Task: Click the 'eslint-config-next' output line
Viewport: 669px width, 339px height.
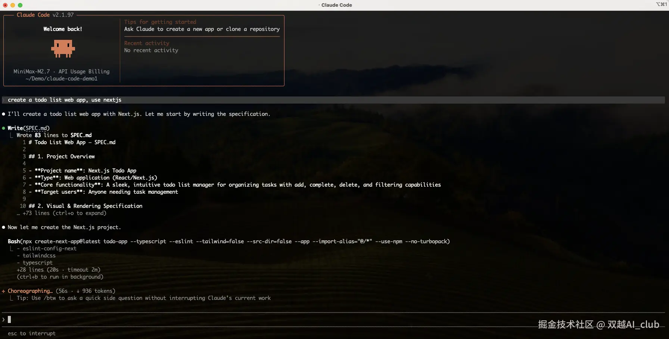Action: (47, 248)
